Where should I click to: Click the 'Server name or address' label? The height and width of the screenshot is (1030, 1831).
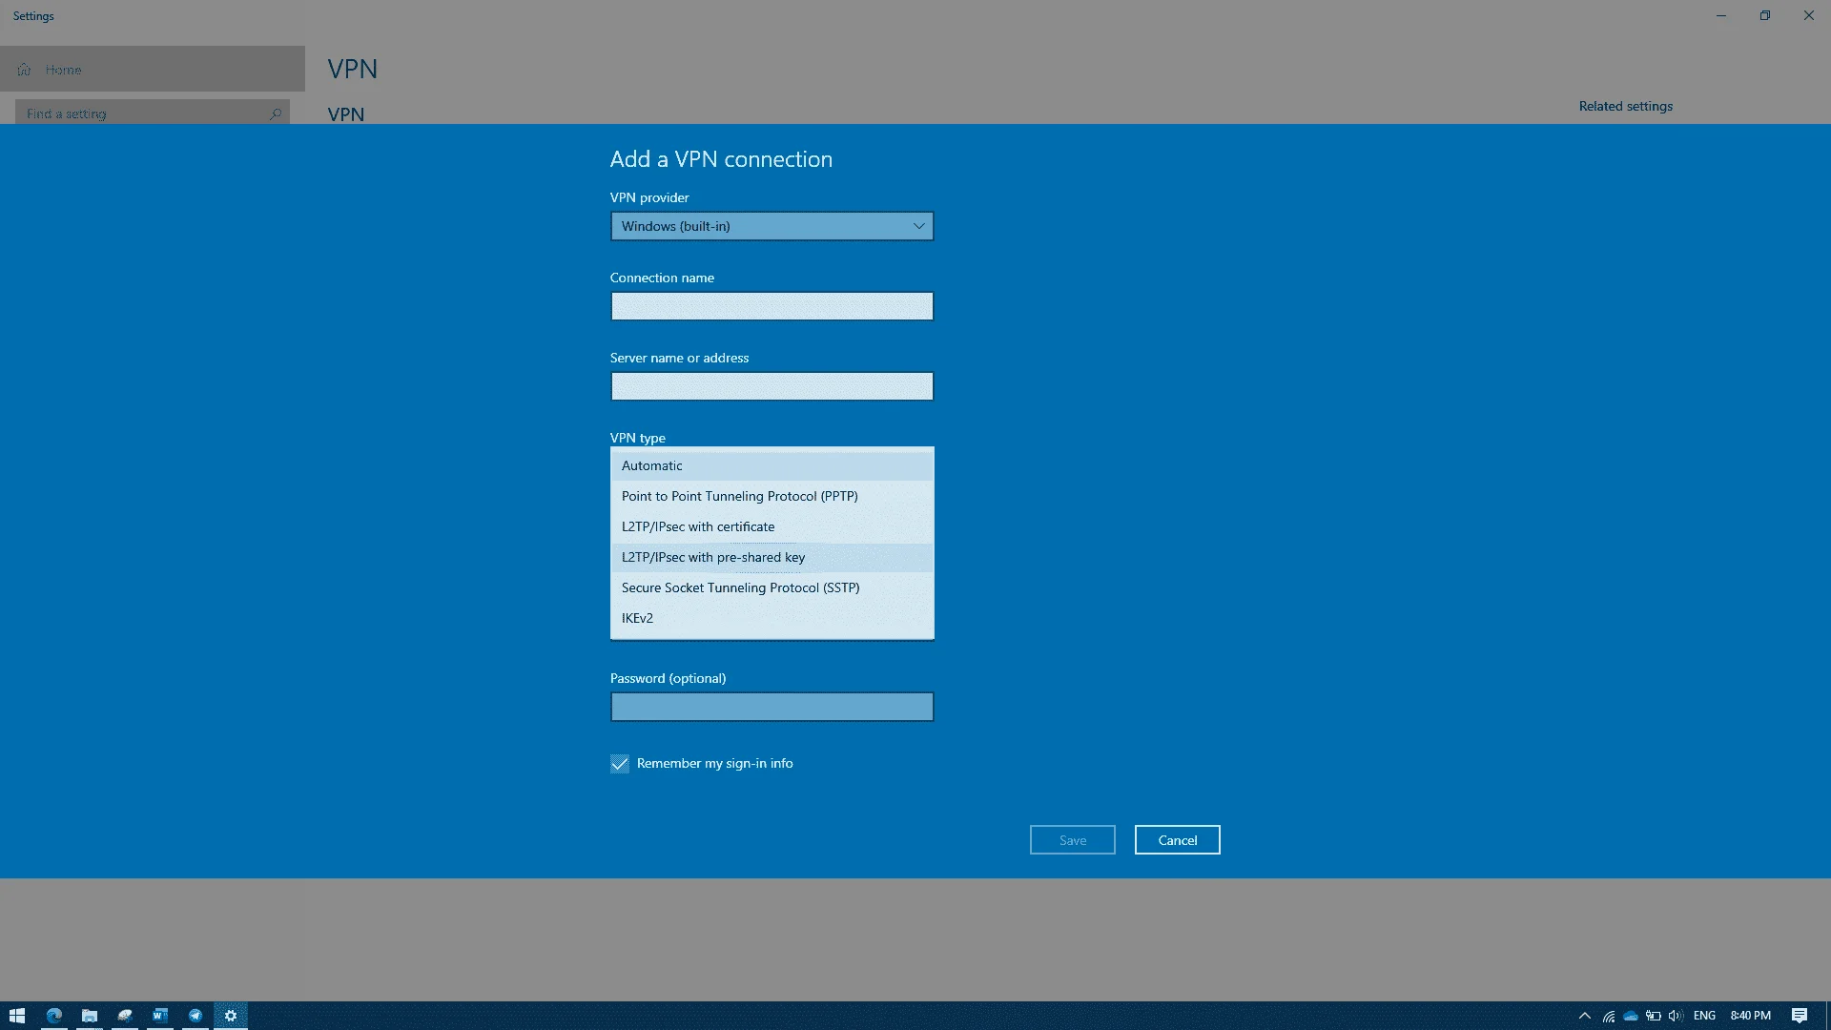point(679,358)
